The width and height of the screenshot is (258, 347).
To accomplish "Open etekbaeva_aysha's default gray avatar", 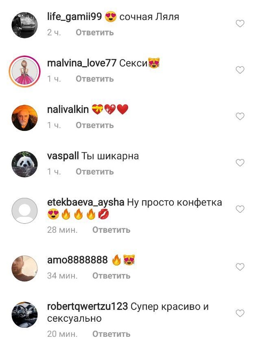I will [24, 210].
